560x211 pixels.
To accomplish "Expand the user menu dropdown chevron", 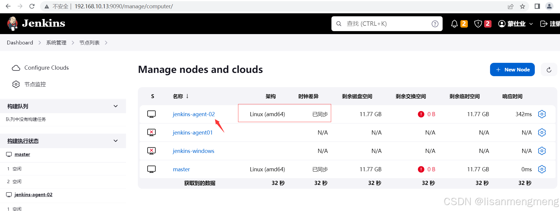I will pos(531,24).
